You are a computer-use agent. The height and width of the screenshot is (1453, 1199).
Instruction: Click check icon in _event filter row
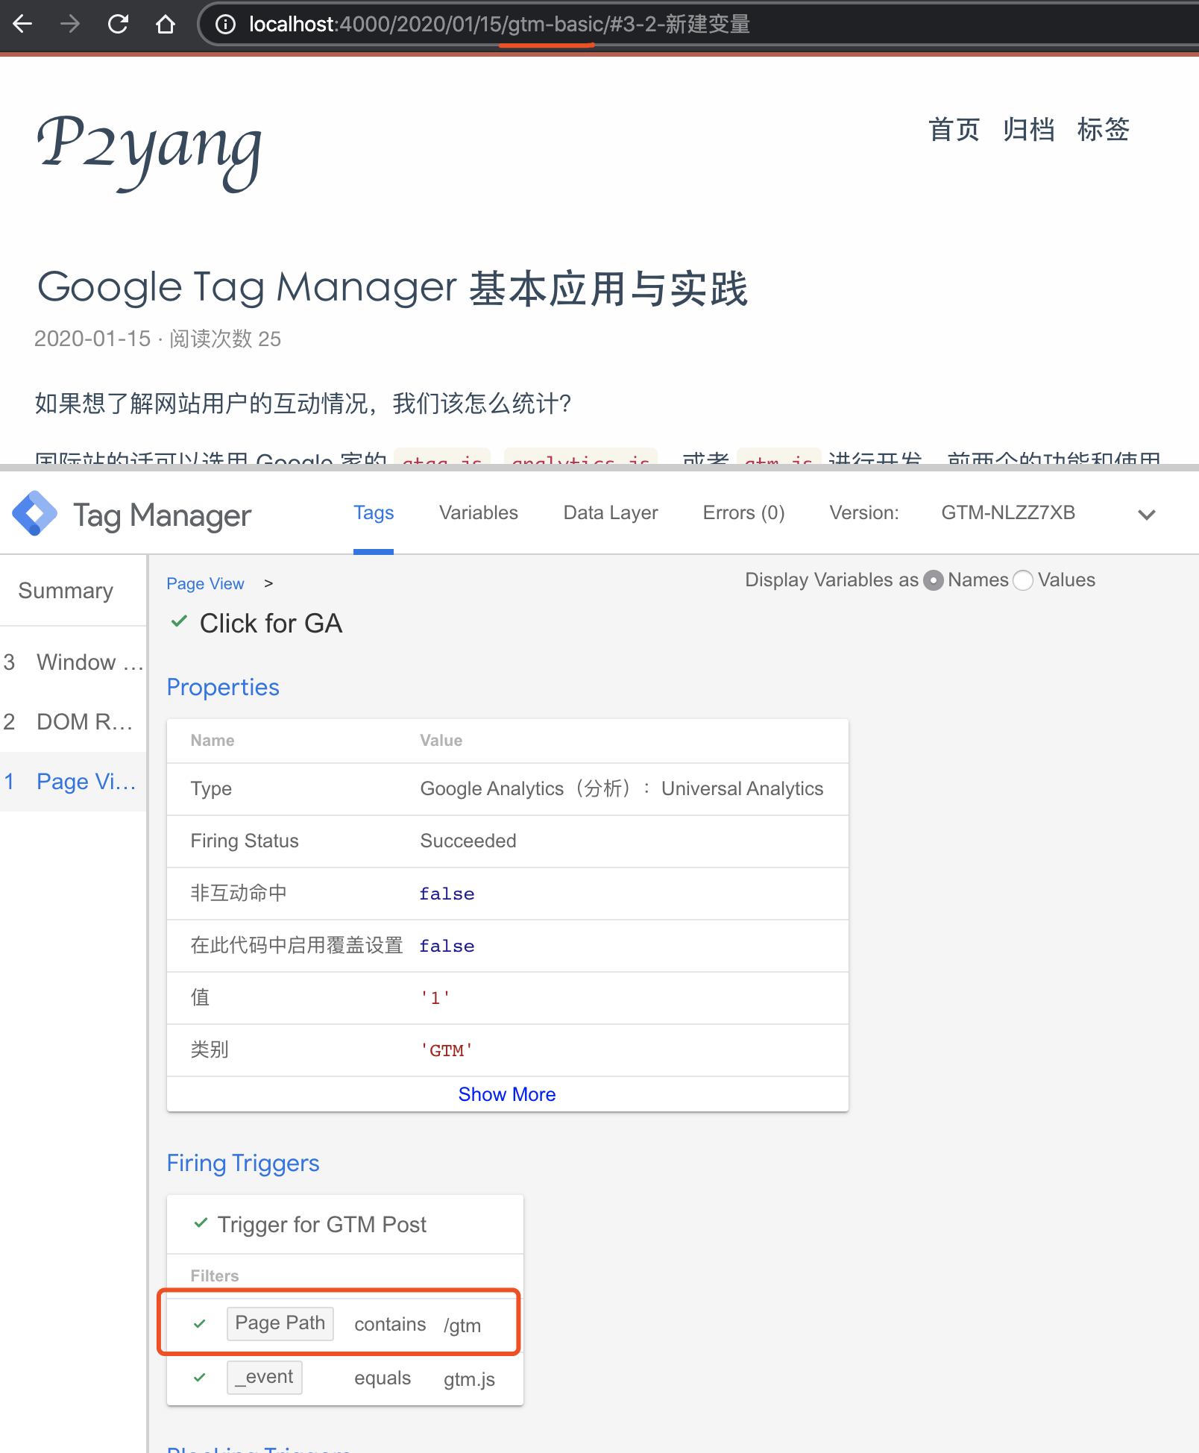coord(200,1378)
